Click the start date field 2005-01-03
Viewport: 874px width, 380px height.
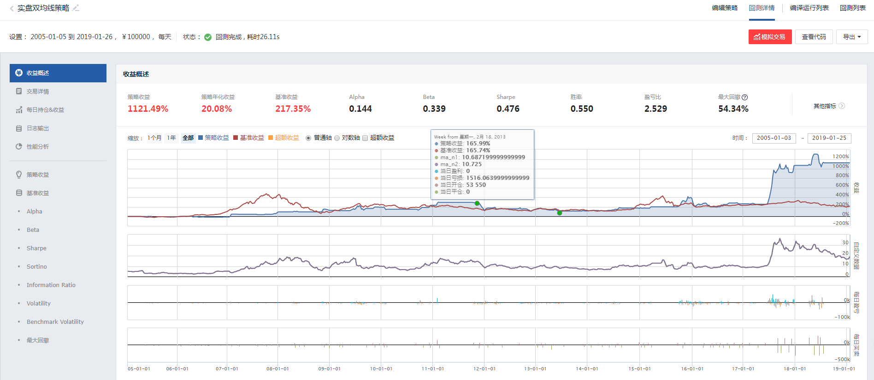pyautogui.click(x=774, y=138)
